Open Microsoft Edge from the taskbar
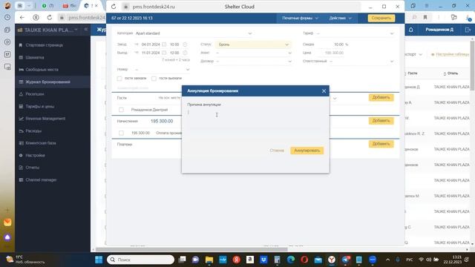Image resolution: width=475 pixels, height=267 pixels. tap(291, 260)
